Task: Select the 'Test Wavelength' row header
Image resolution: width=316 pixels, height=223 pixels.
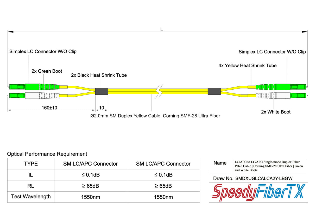Action: (x=30, y=197)
